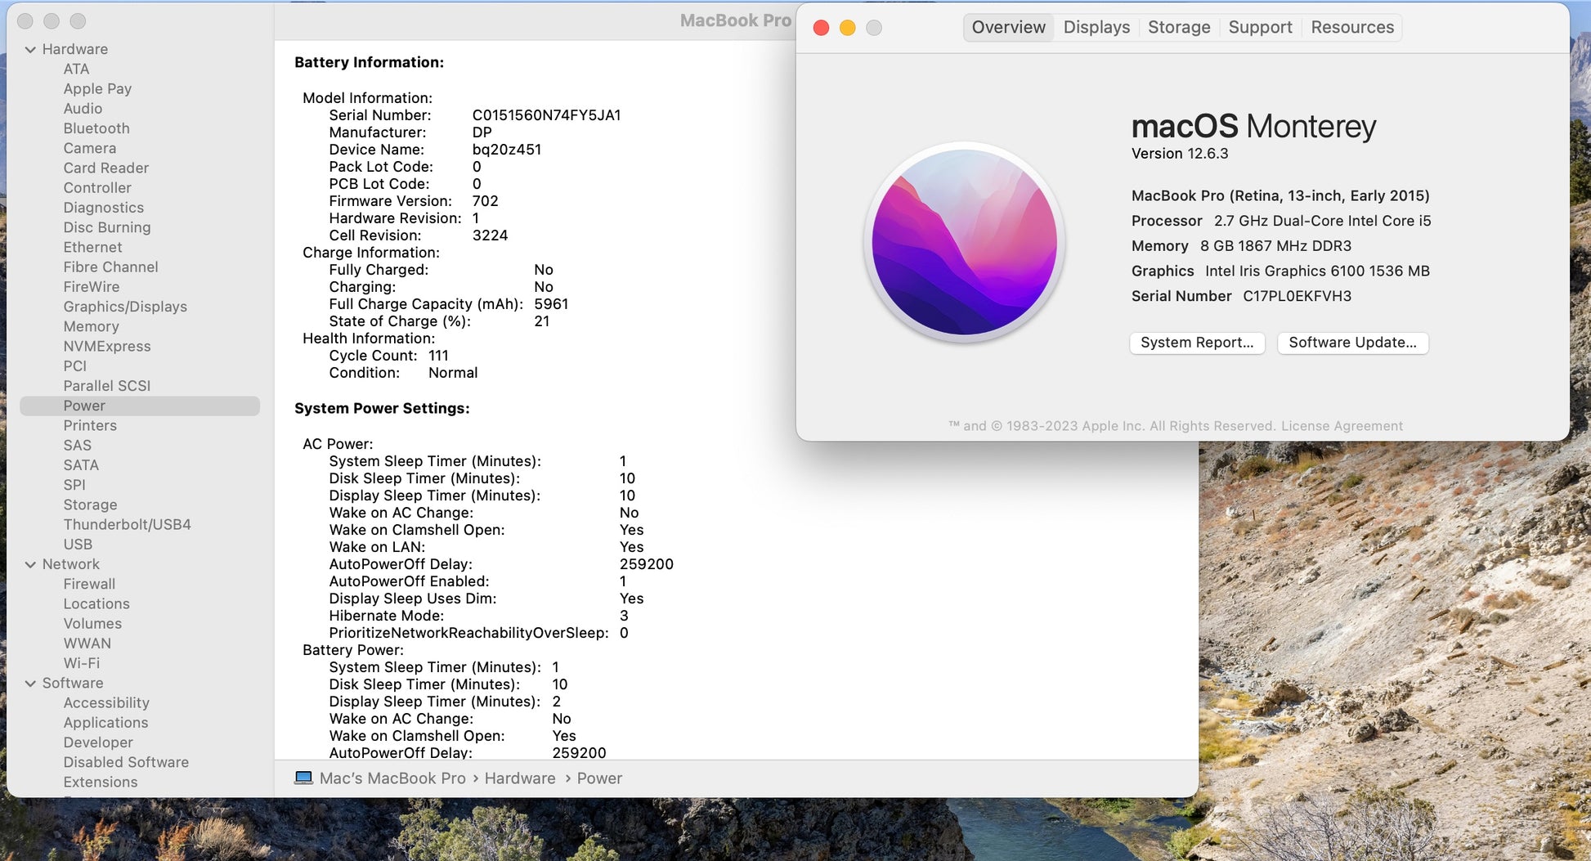
Task: Collapse the Hardware section in sidebar
Action: [x=30, y=50]
